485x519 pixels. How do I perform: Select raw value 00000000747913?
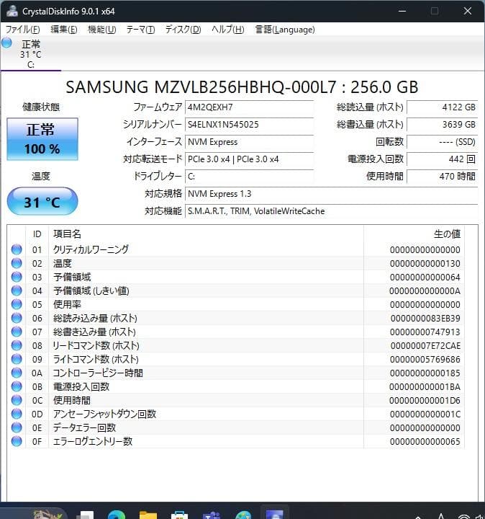pyautogui.click(x=425, y=332)
